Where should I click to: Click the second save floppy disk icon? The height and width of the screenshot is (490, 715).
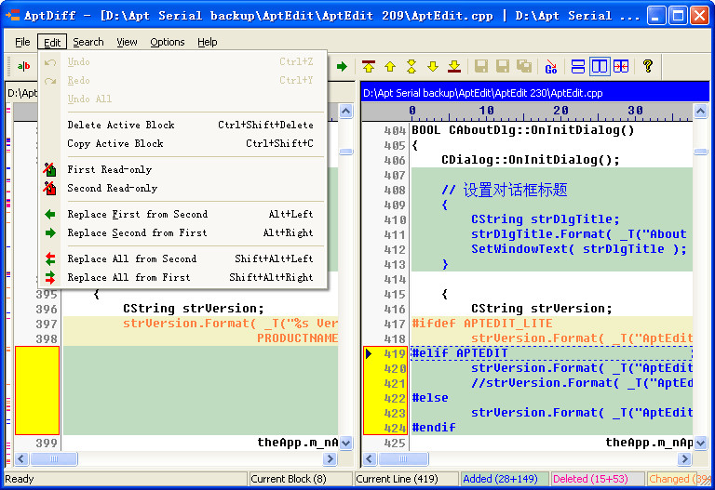coord(503,67)
